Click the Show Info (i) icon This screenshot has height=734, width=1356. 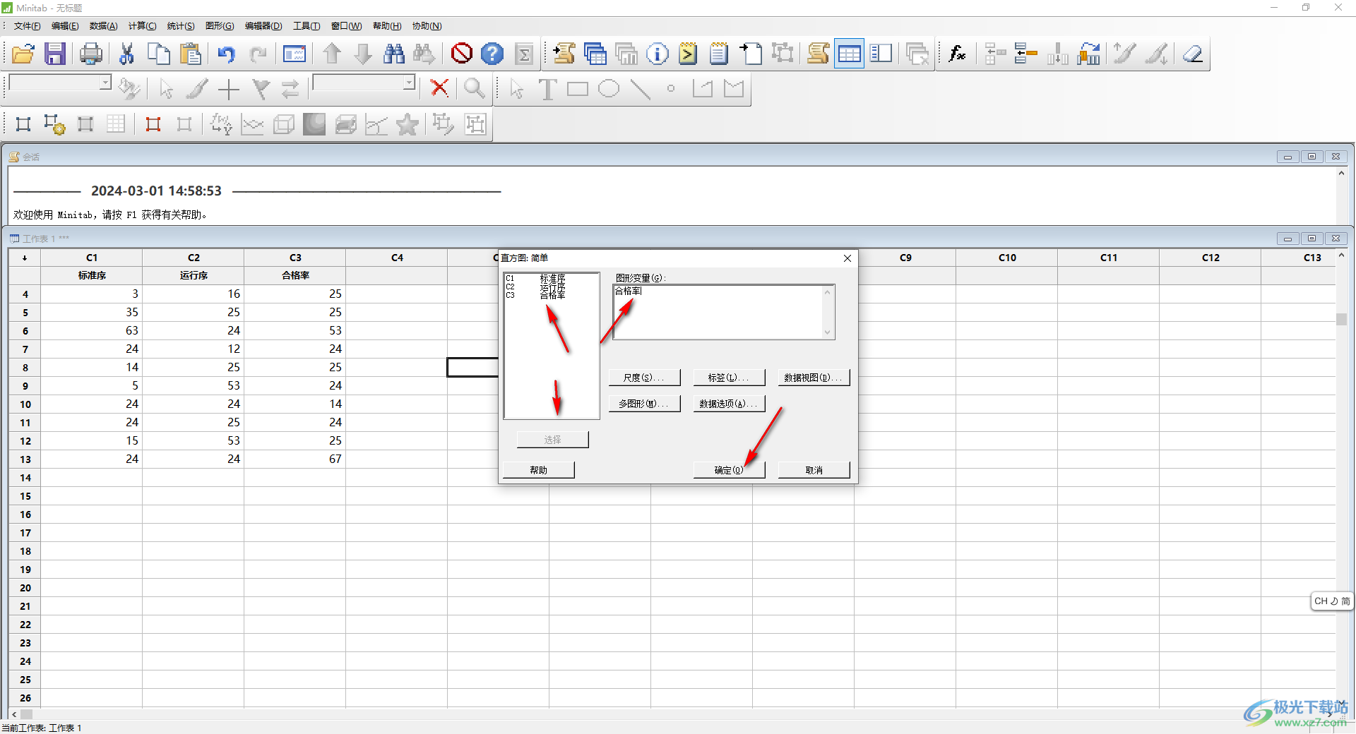(658, 54)
